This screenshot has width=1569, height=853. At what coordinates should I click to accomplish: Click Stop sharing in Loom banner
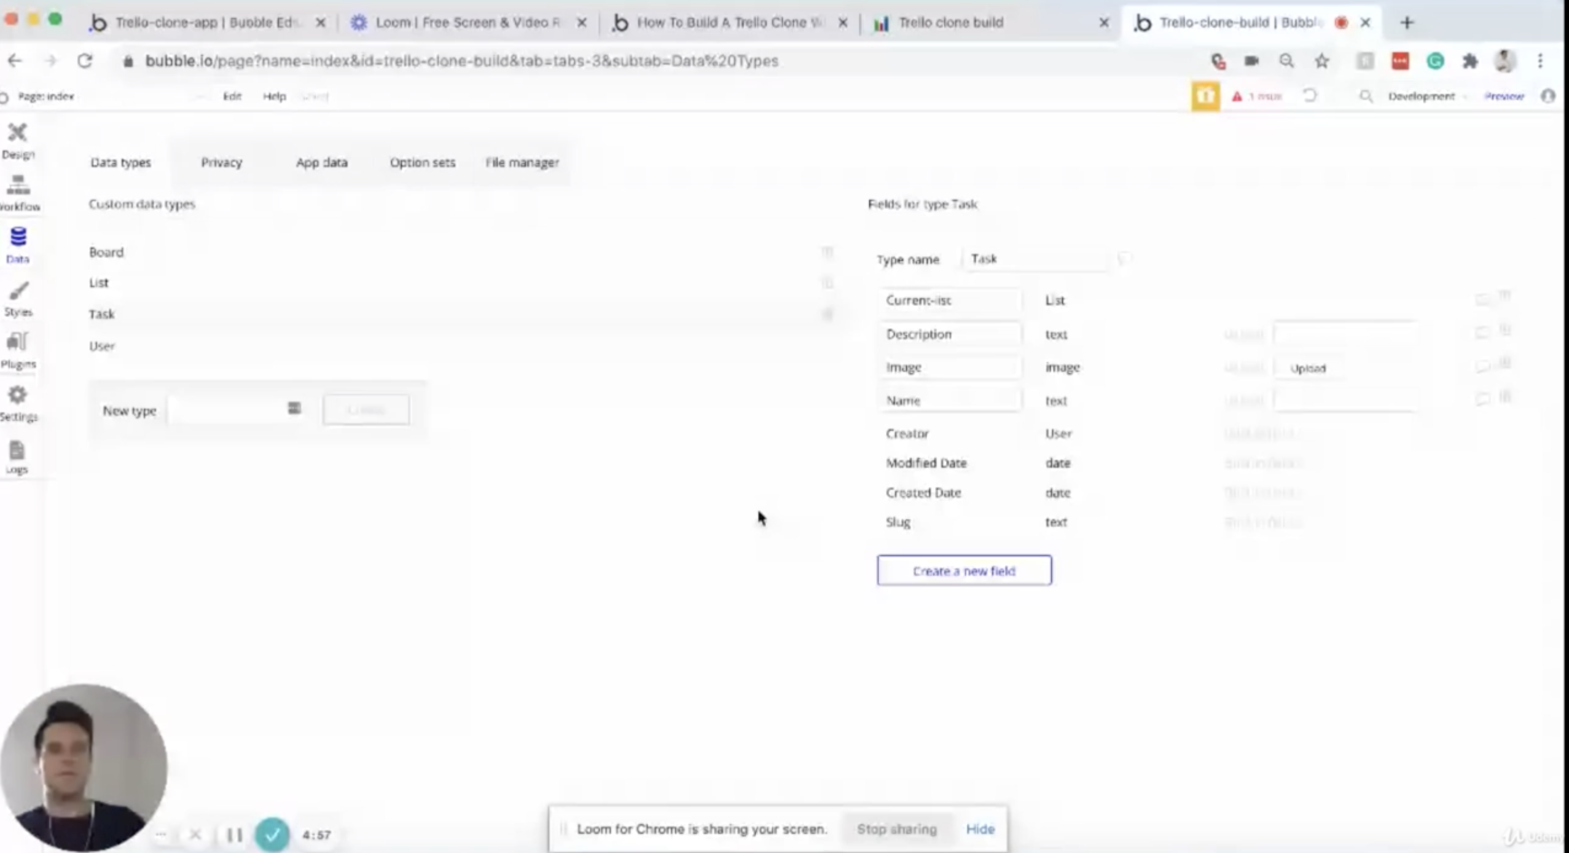click(896, 828)
